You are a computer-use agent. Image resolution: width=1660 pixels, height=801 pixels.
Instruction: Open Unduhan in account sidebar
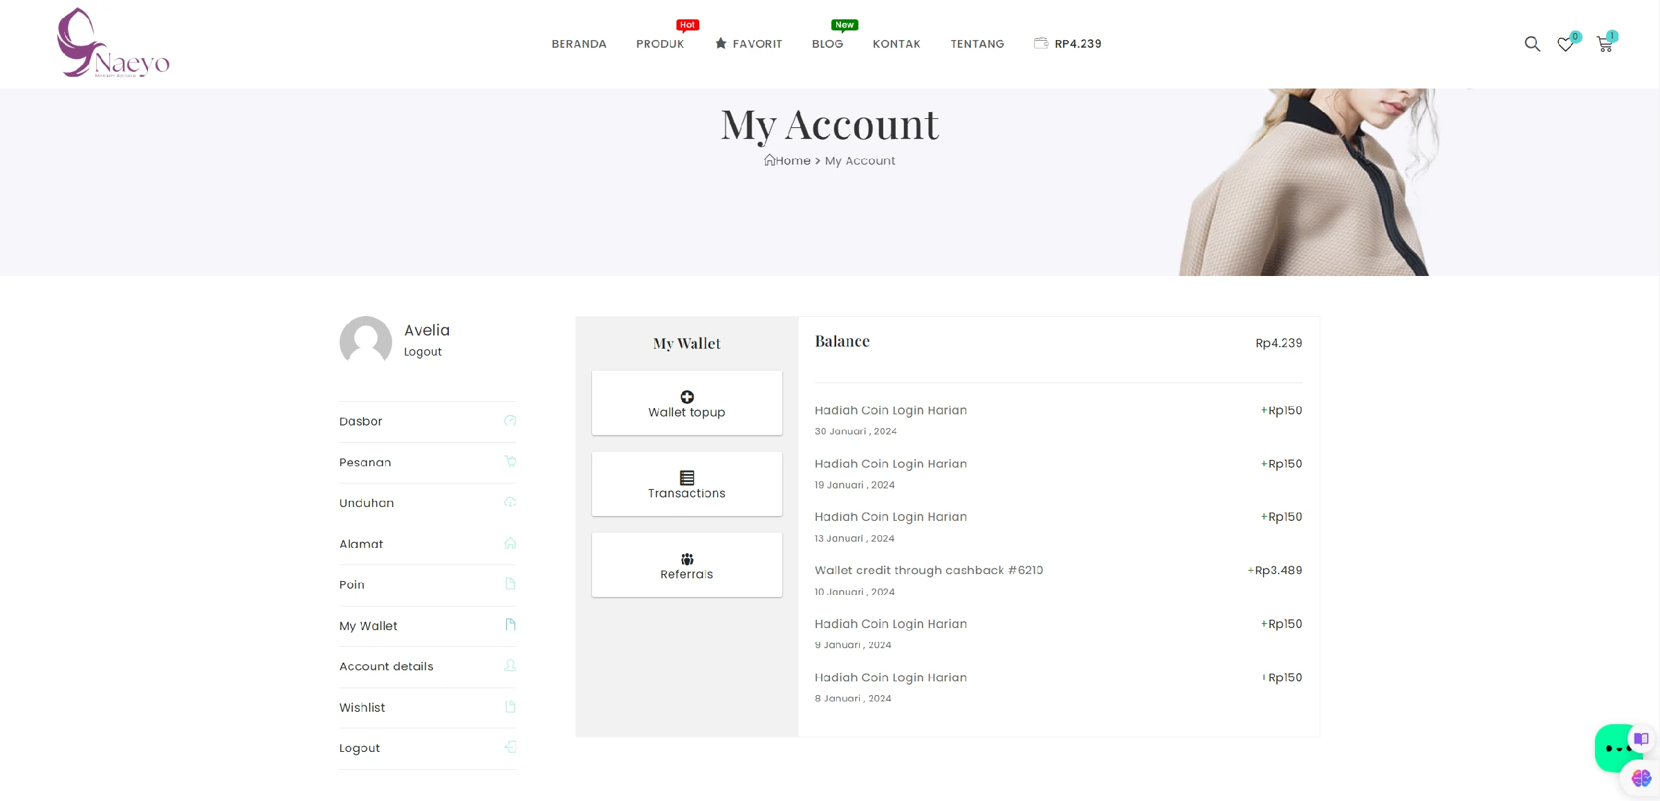point(427,503)
